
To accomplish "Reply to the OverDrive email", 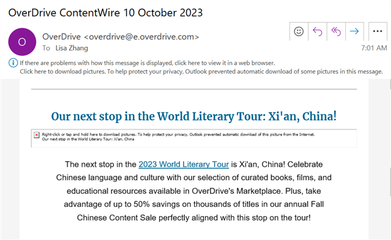I will click(x=318, y=32).
